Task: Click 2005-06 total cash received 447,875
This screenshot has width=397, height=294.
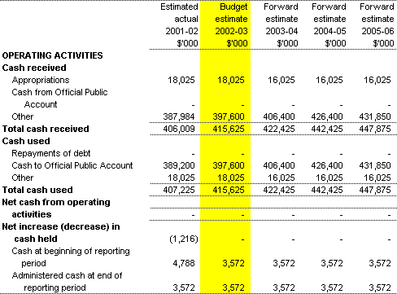Action: click(x=375, y=129)
